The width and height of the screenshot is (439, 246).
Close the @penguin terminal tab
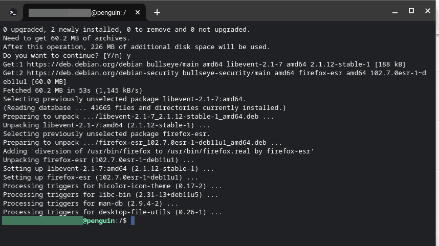coord(138,13)
